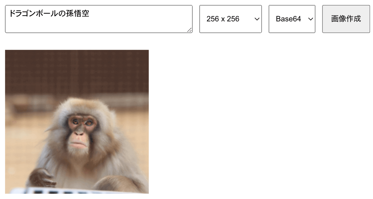Focus the prompt text area
373x199 pixels.
pyautogui.click(x=99, y=19)
